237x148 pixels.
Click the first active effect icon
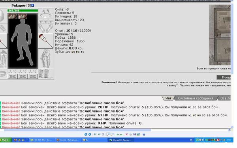12,16
